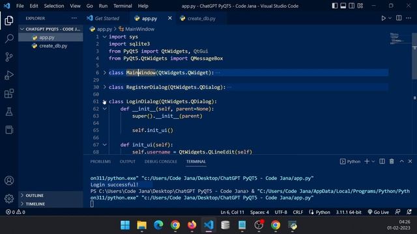The height and width of the screenshot is (234, 417).
Task: Open the Run and Debug view
Action: point(8,75)
